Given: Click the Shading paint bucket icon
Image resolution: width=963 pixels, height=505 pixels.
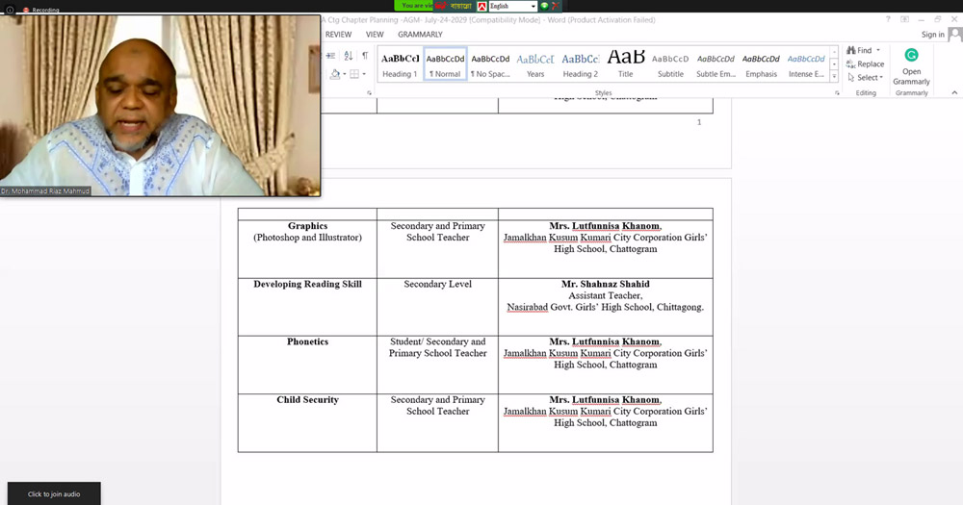Looking at the screenshot, I should 335,74.
